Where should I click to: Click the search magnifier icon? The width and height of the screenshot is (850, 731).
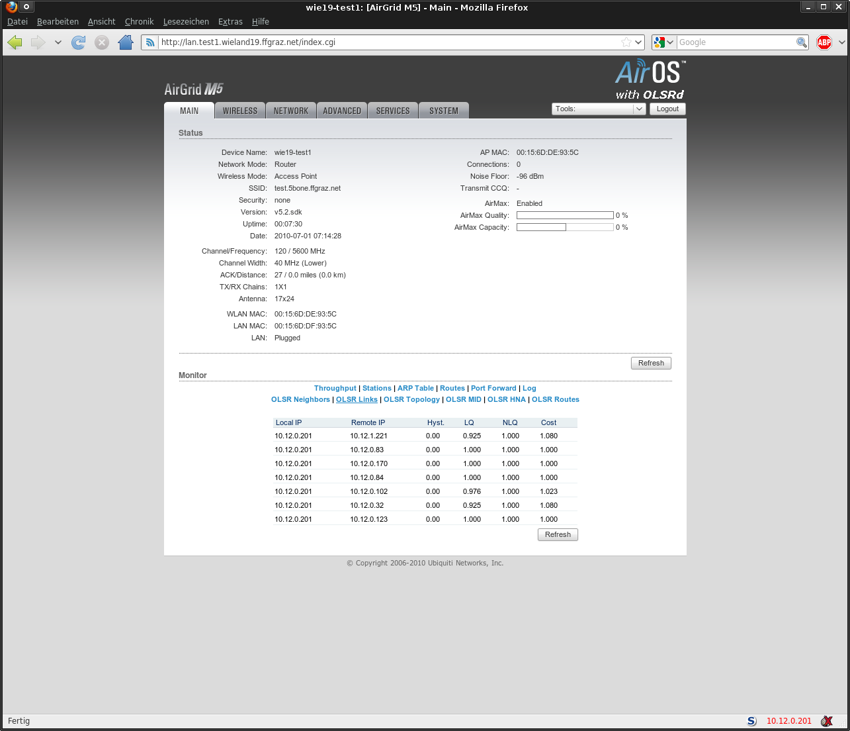point(801,42)
